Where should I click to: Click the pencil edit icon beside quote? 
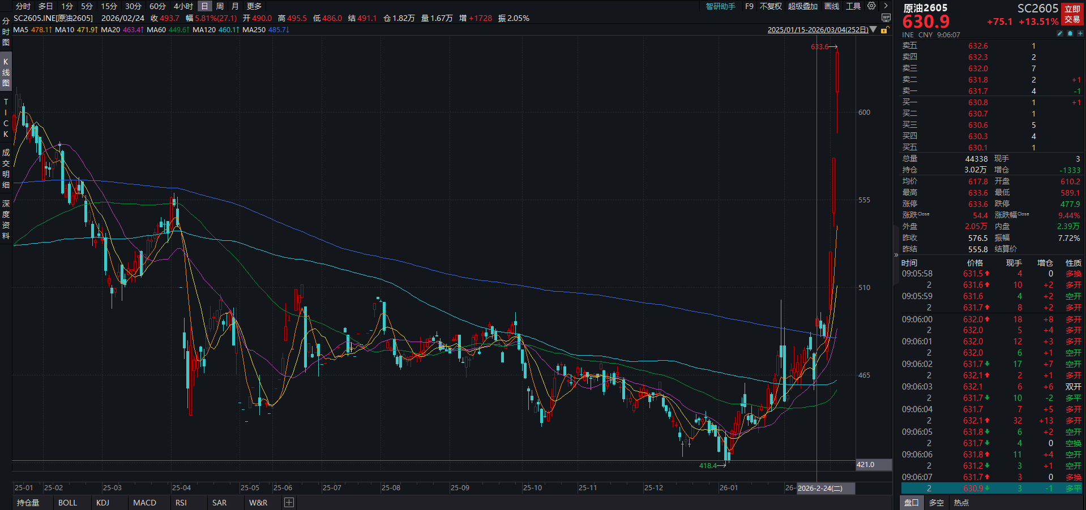[x=1060, y=34]
